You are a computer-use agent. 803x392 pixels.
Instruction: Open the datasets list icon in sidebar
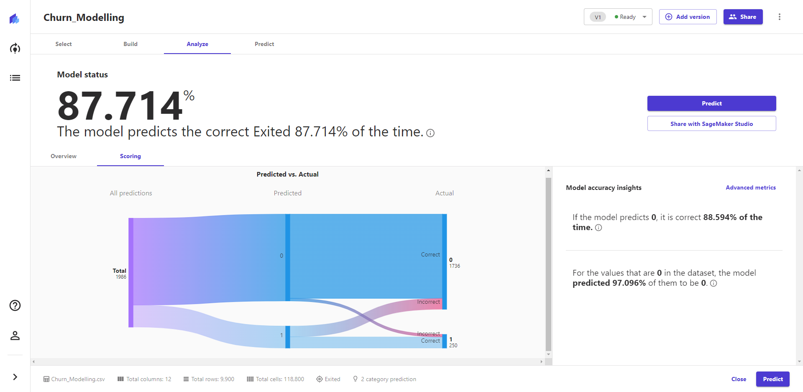pos(15,78)
